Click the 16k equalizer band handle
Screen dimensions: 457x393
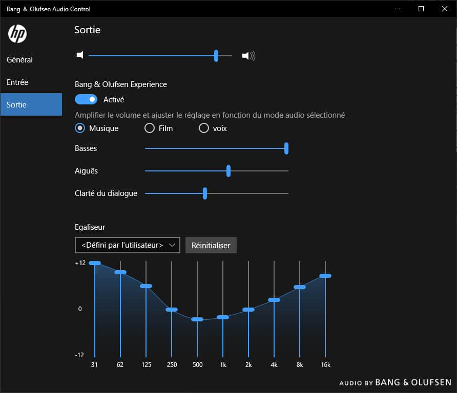pyautogui.click(x=325, y=276)
